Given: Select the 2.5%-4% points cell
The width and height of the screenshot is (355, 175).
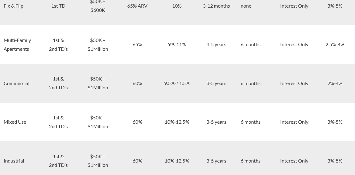Looking at the screenshot, I should click(x=335, y=45).
